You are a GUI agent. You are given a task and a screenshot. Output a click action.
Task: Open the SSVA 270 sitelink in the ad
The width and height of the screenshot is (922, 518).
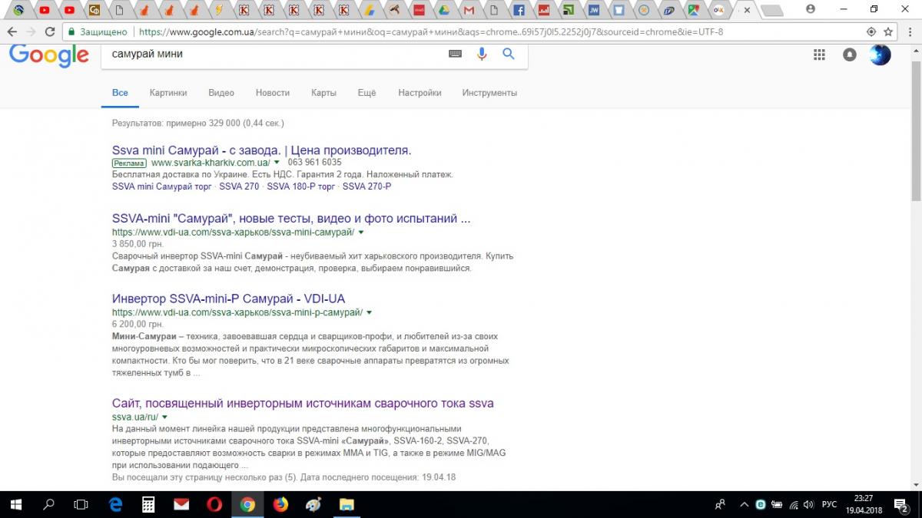(239, 186)
